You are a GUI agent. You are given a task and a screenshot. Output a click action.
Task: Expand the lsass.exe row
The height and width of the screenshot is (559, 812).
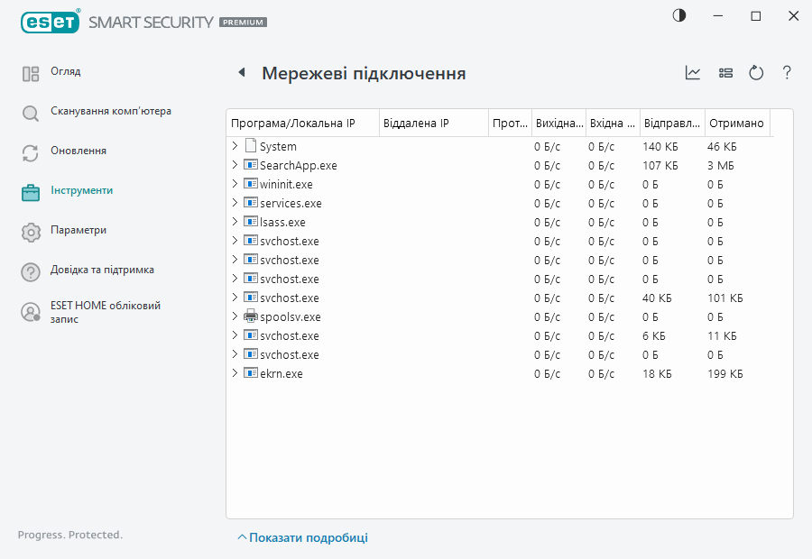[x=235, y=222]
